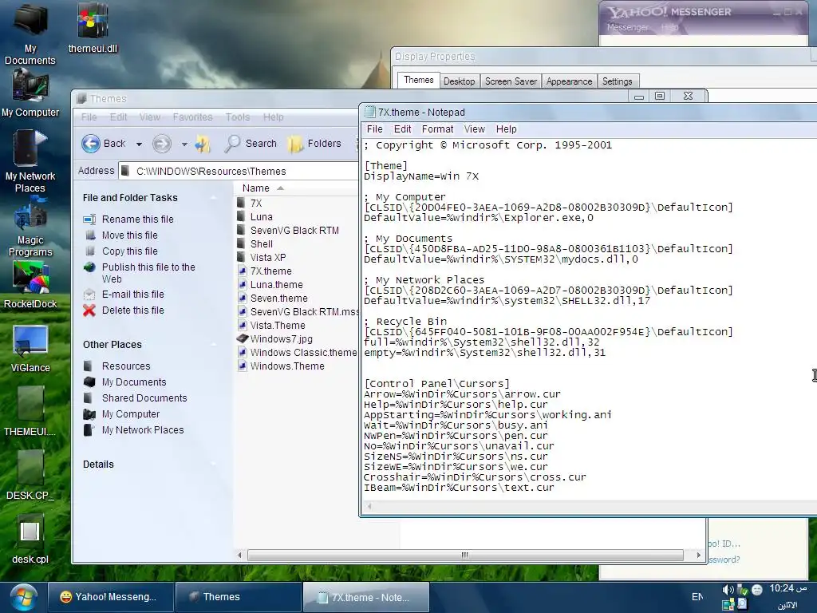Expand the Details section

[x=213, y=465]
